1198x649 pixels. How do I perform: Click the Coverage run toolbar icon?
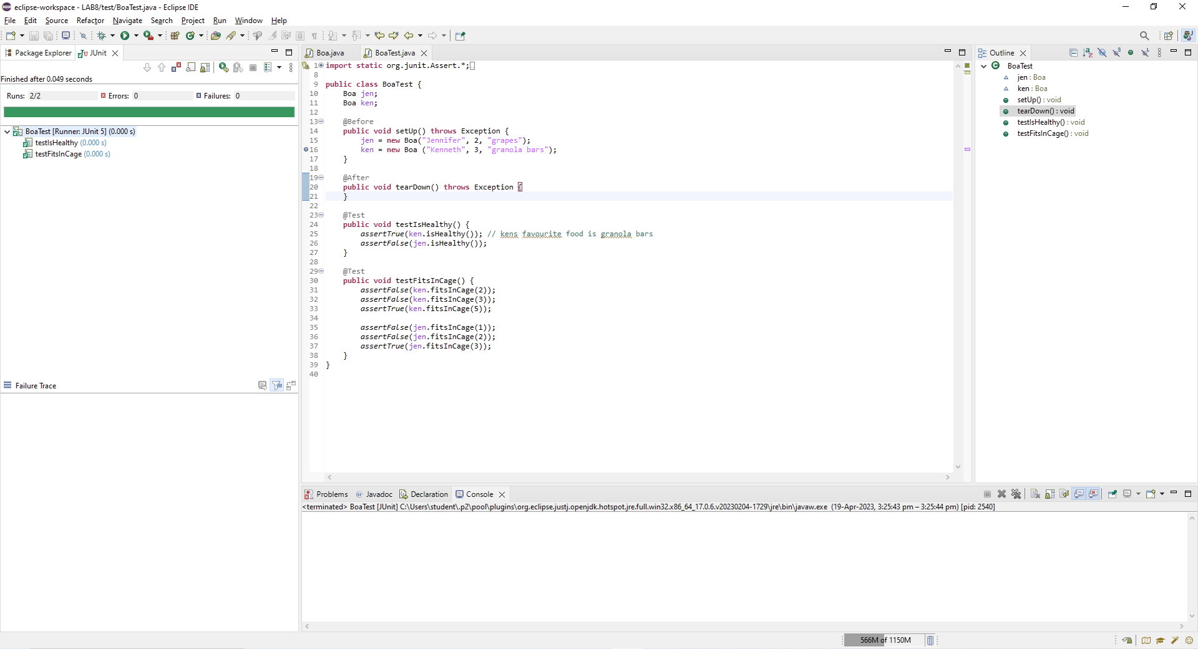[149, 36]
